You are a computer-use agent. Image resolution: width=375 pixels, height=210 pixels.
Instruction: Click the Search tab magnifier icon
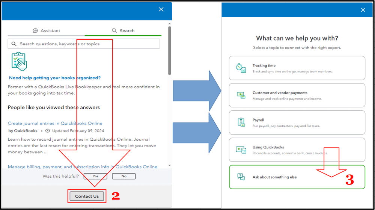[x=114, y=31]
